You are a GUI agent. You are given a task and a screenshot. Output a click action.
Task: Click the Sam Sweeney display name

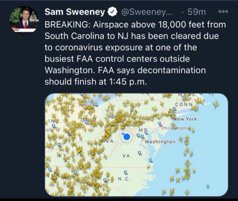[75, 12]
